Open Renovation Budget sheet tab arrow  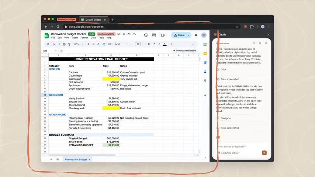[90, 160]
